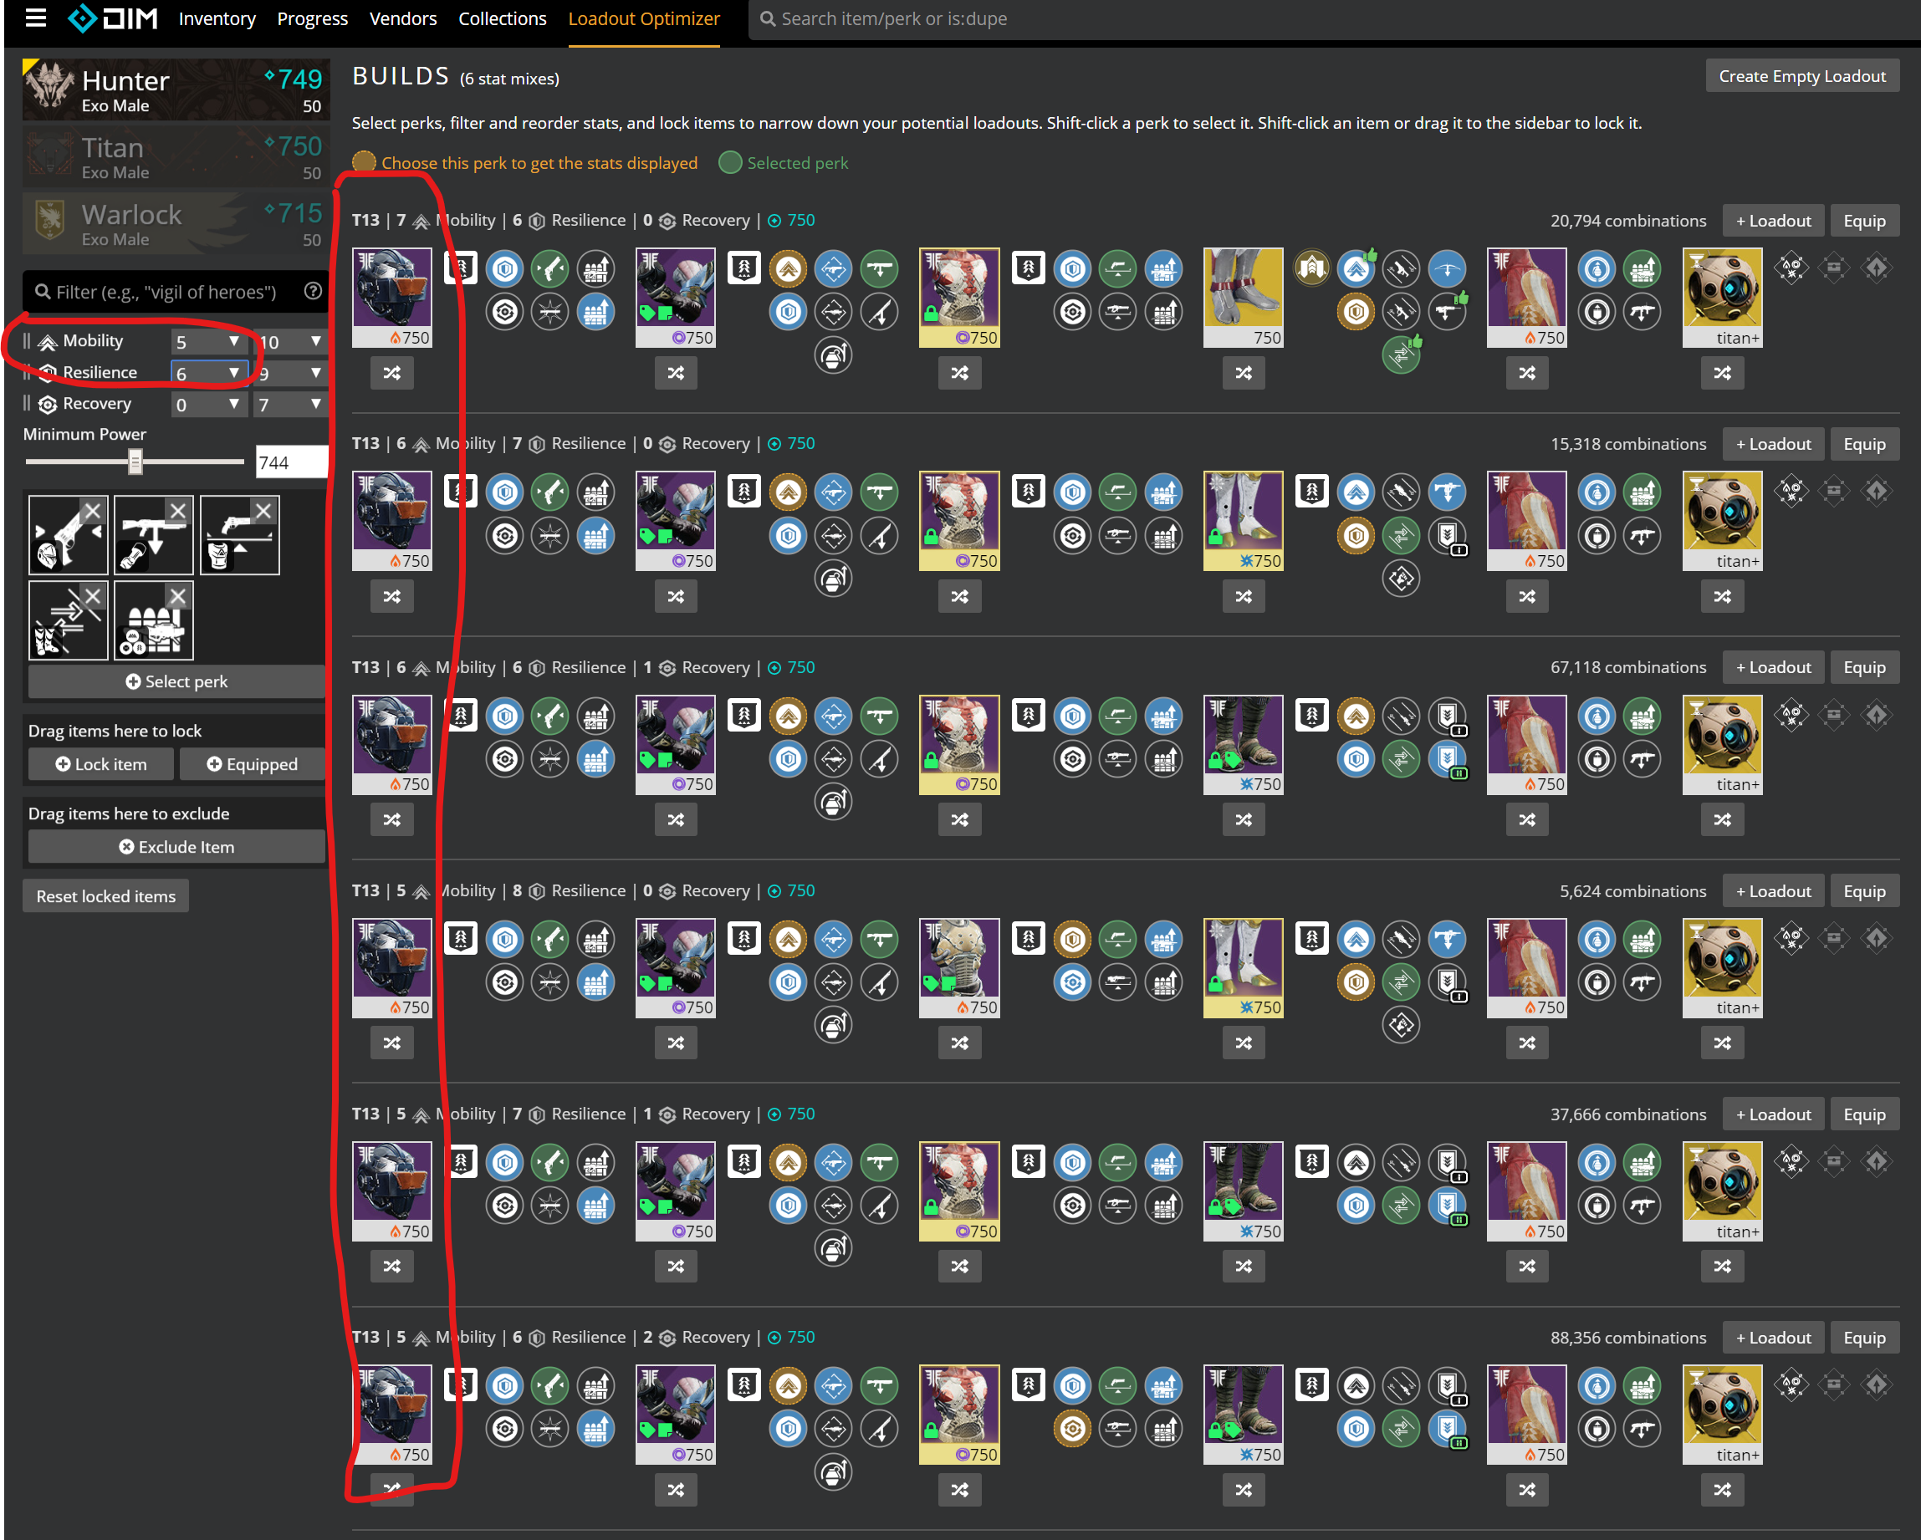Click the Recovery stat icon in the first build header
The width and height of the screenshot is (1921, 1540).
point(667,220)
